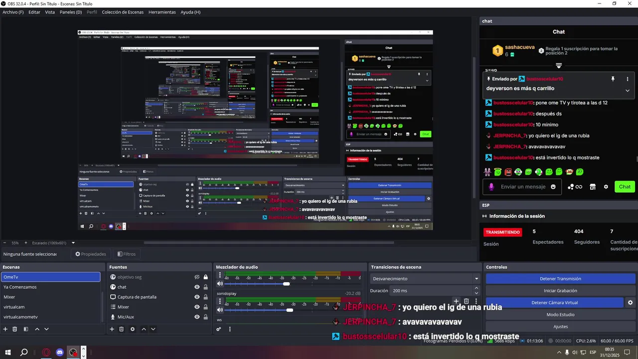Viewport: 638px width, 359px height.
Task: Zoom out the preview with the minus button
Action: [x=4, y=243]
